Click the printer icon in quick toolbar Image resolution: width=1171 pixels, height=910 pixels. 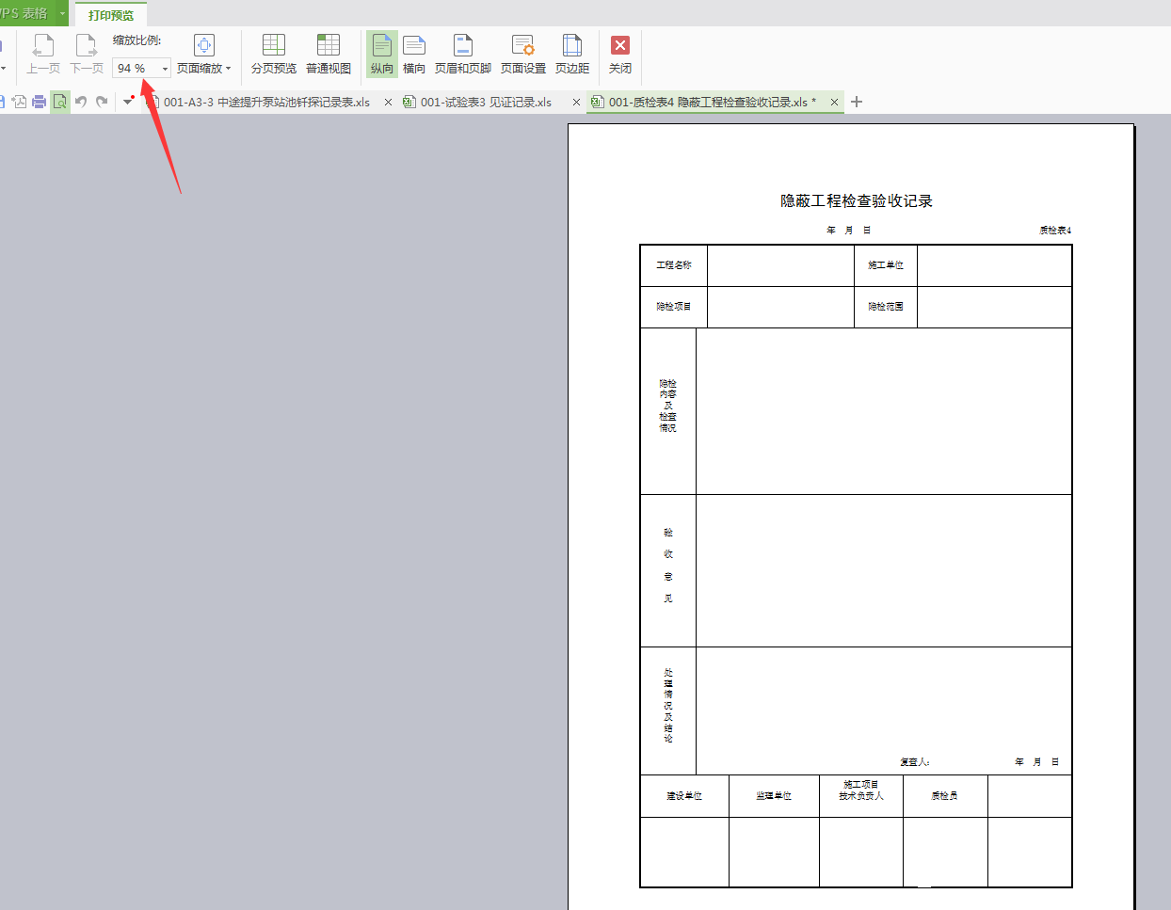point(39,102)
